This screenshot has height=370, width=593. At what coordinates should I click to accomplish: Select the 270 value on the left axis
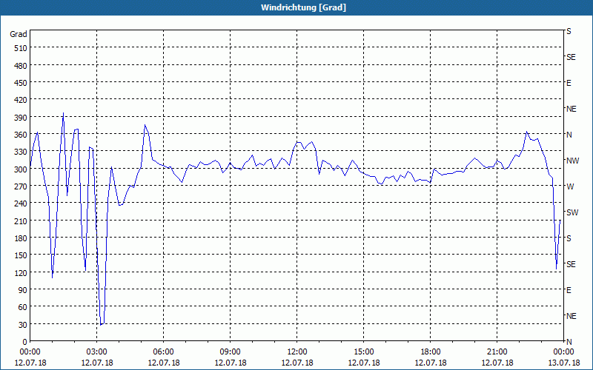pos(21,186)
